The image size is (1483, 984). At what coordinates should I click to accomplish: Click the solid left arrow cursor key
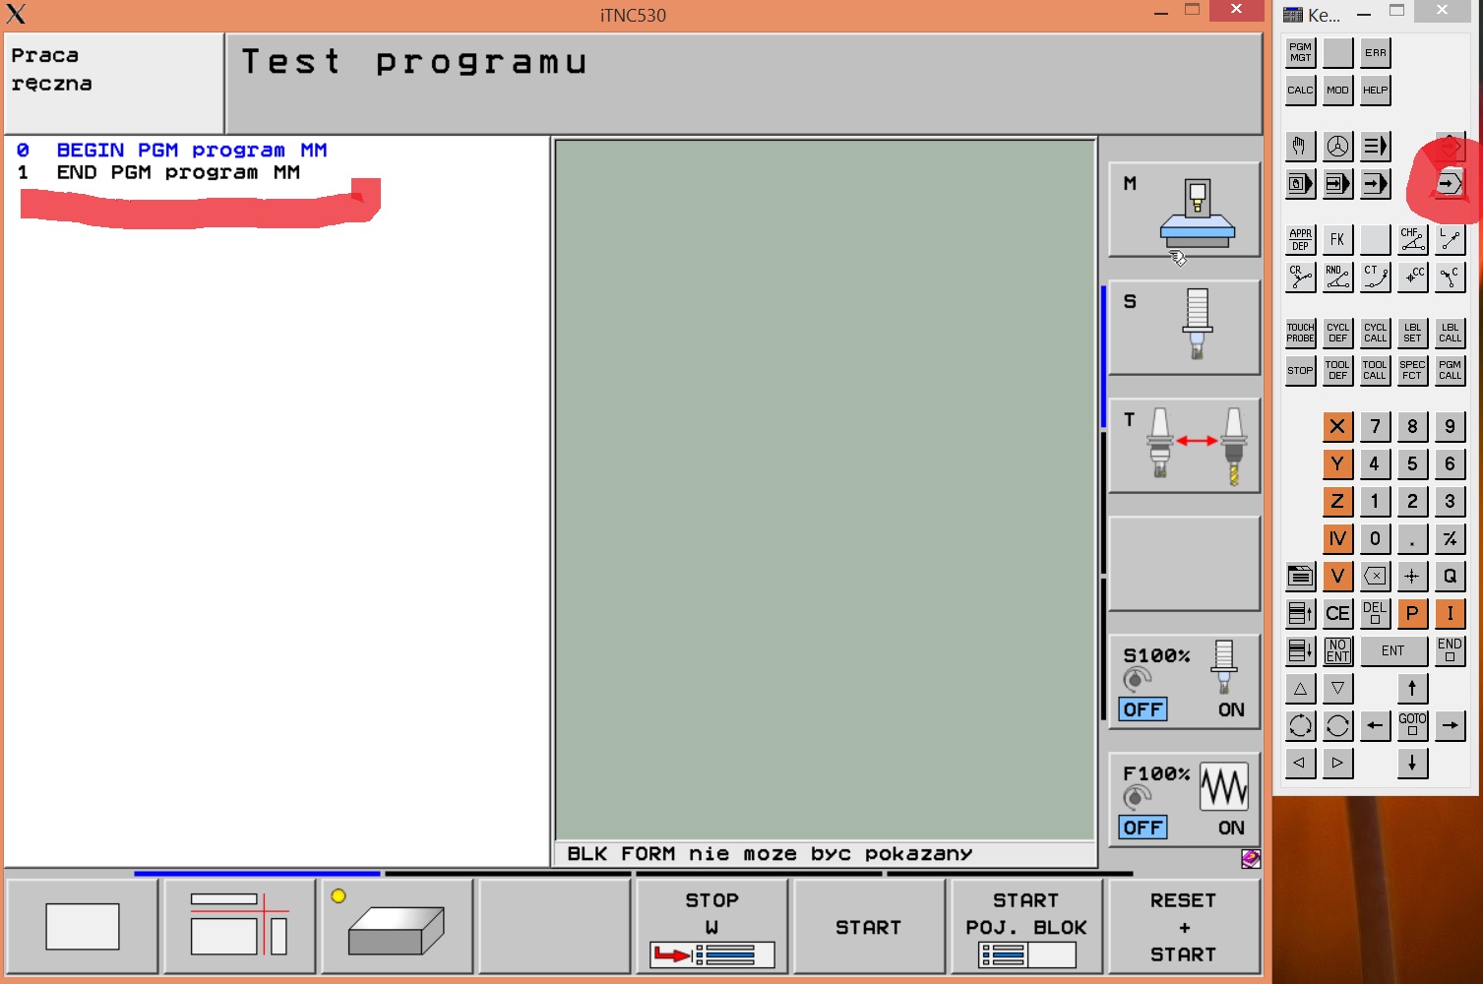click(1375, 725)
